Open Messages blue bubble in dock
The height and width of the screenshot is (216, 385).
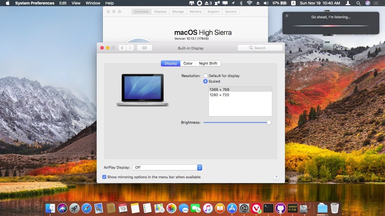click(x=183, y=208)
